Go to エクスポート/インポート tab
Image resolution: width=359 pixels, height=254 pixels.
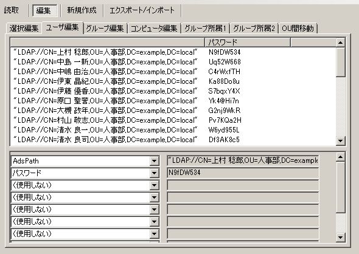click(142, 10)
